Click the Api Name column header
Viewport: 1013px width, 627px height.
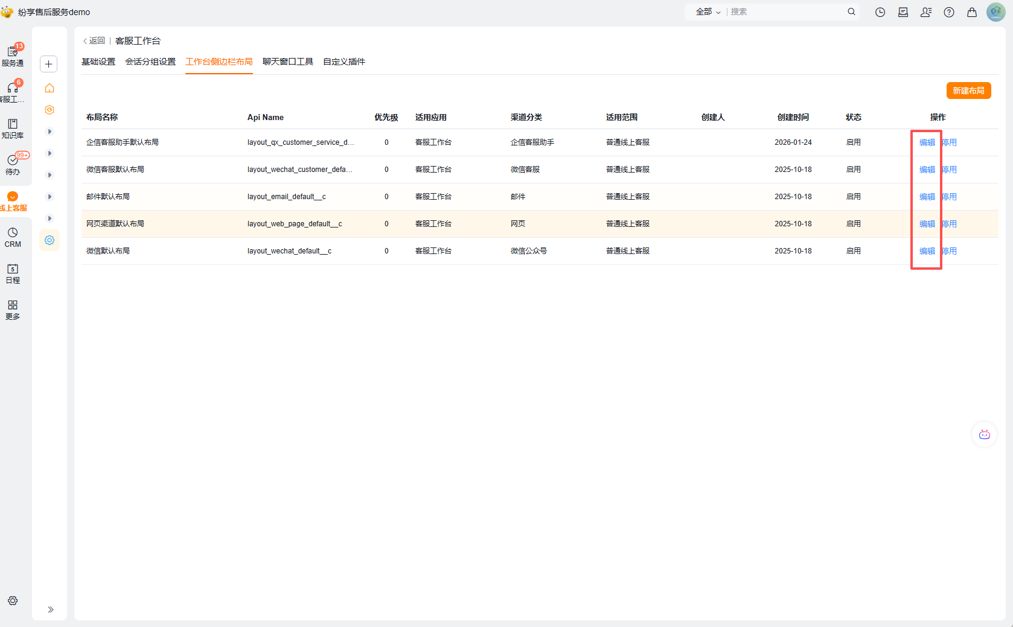pos(266,117)
